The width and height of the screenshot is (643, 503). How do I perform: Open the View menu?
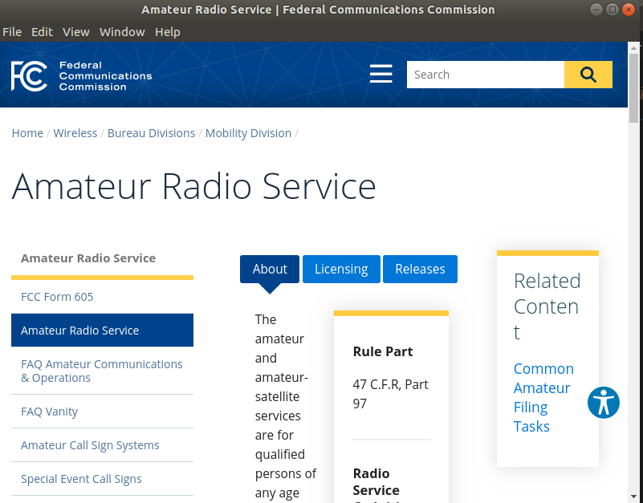pyautogui.click(x=76, y=32)
